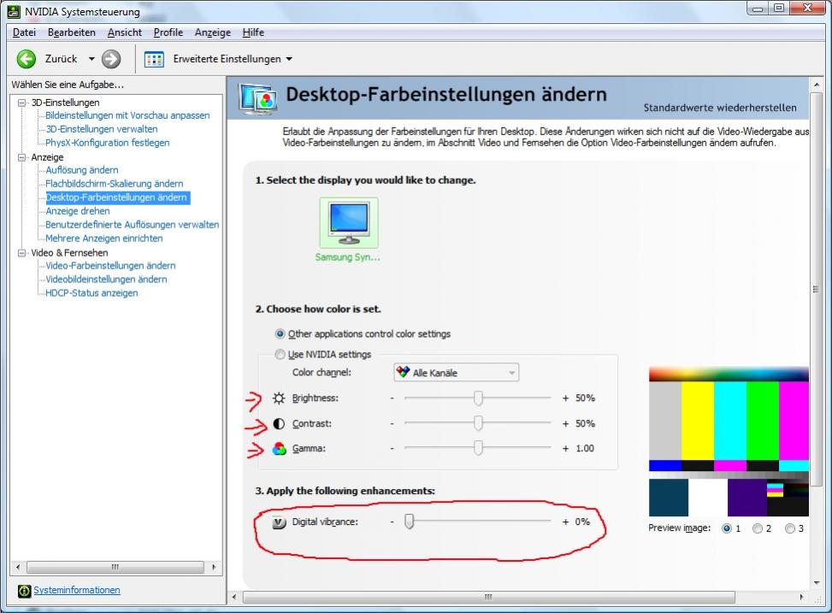Click the Gamma slider handle
The width and height of the screenshot is (832, 613).
[478, 448]
